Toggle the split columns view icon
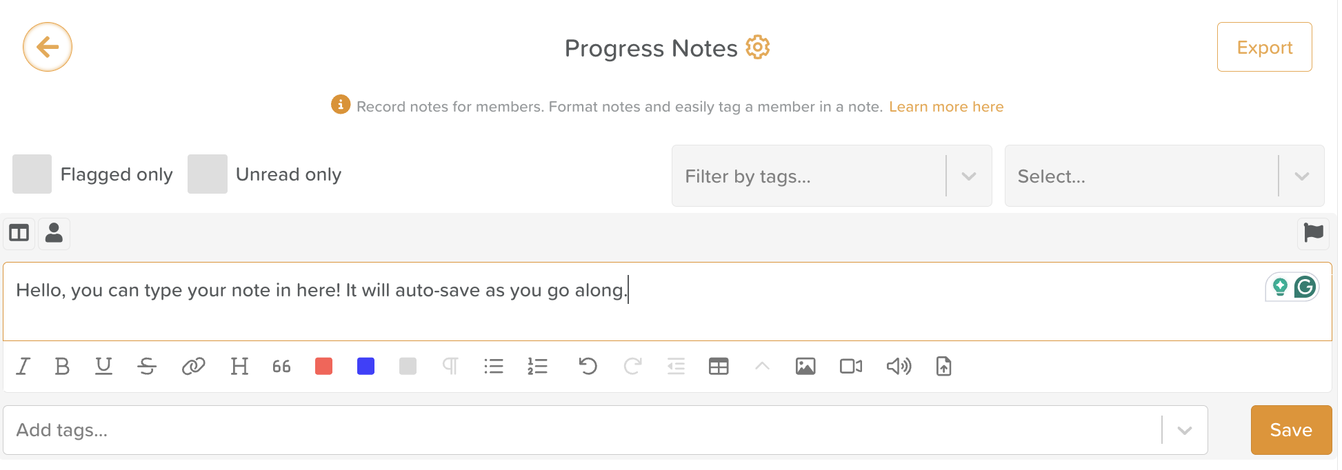The image size is (1342, 470). tap(19, 233)
